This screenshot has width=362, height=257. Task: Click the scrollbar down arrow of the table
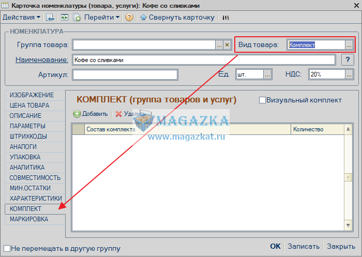point(348,225)
